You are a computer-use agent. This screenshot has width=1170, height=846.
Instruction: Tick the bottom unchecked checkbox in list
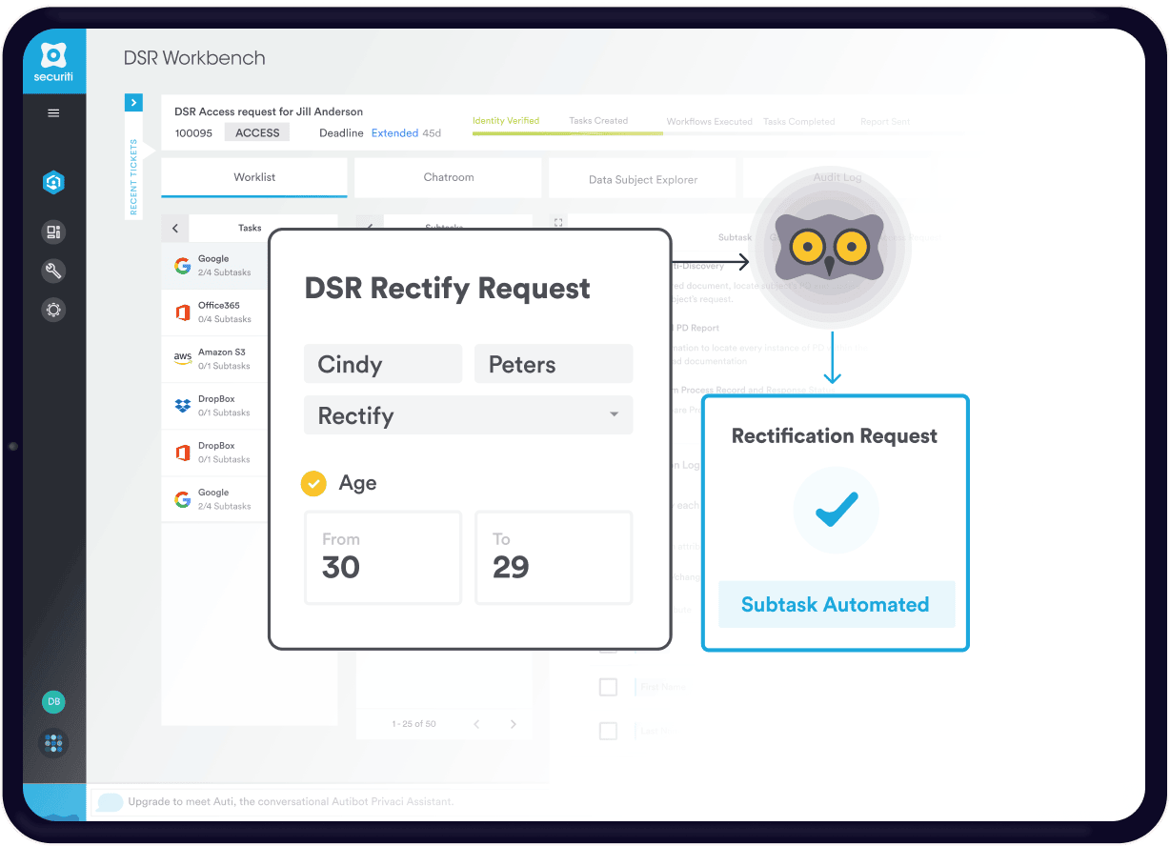608,731
